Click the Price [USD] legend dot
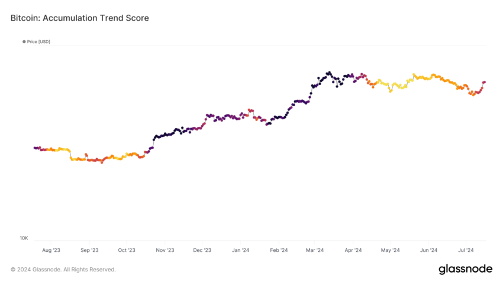The image size is (503, 282). (24, 41)
